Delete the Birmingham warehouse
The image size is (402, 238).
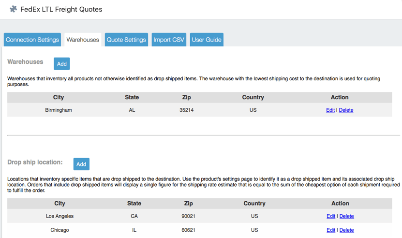[346, 110]
